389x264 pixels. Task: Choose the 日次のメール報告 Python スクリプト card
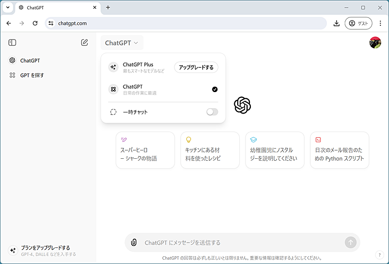(339, 150)
